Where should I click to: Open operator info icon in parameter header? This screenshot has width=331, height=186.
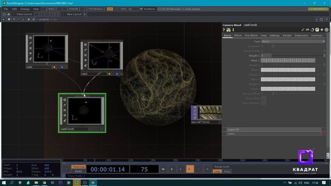(233, 30)
